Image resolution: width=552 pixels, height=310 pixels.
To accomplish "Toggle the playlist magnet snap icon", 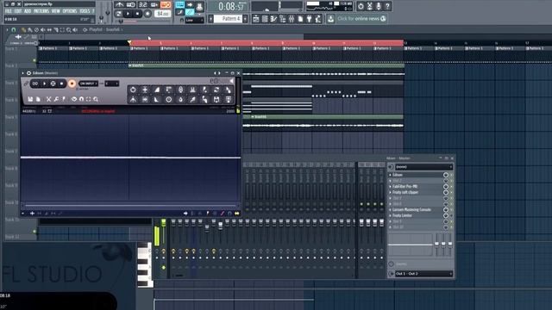I will [x=14, y=30].
